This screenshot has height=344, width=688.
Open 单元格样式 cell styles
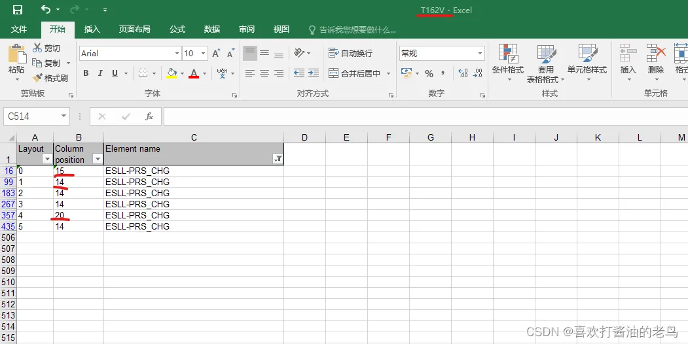point(587,63)
